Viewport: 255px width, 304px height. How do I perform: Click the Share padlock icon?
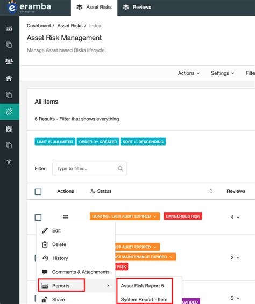tap(45, 300)
